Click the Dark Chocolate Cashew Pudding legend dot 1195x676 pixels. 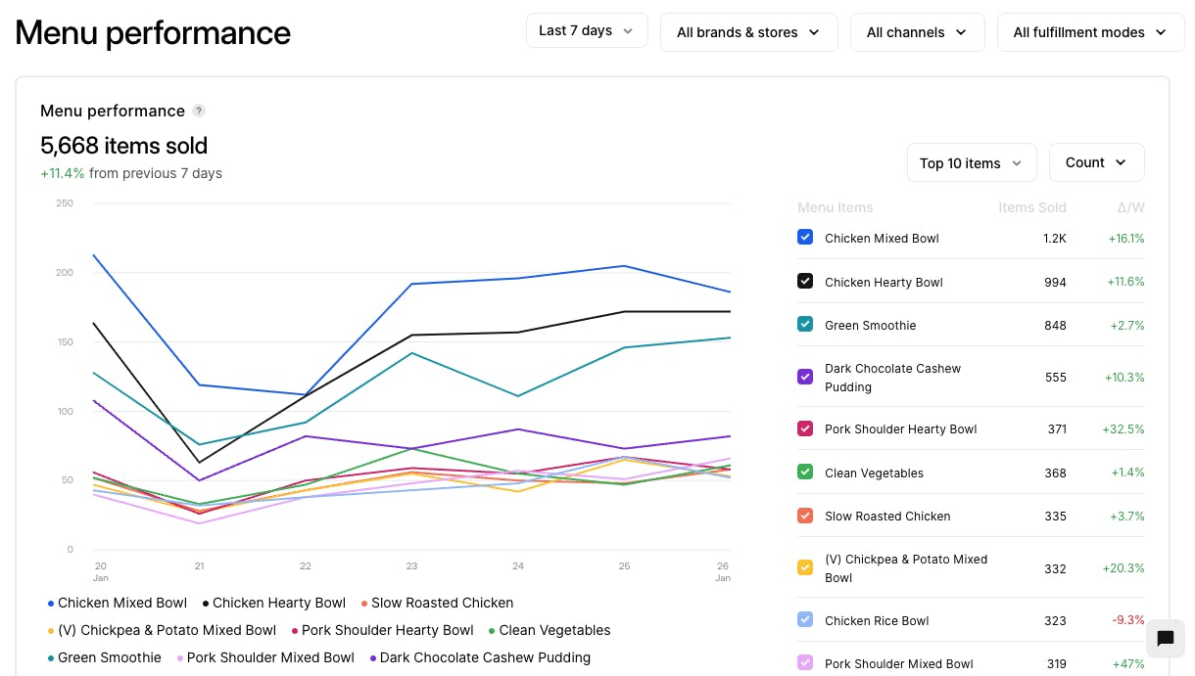pyautogui.click(x=373, y=658)
